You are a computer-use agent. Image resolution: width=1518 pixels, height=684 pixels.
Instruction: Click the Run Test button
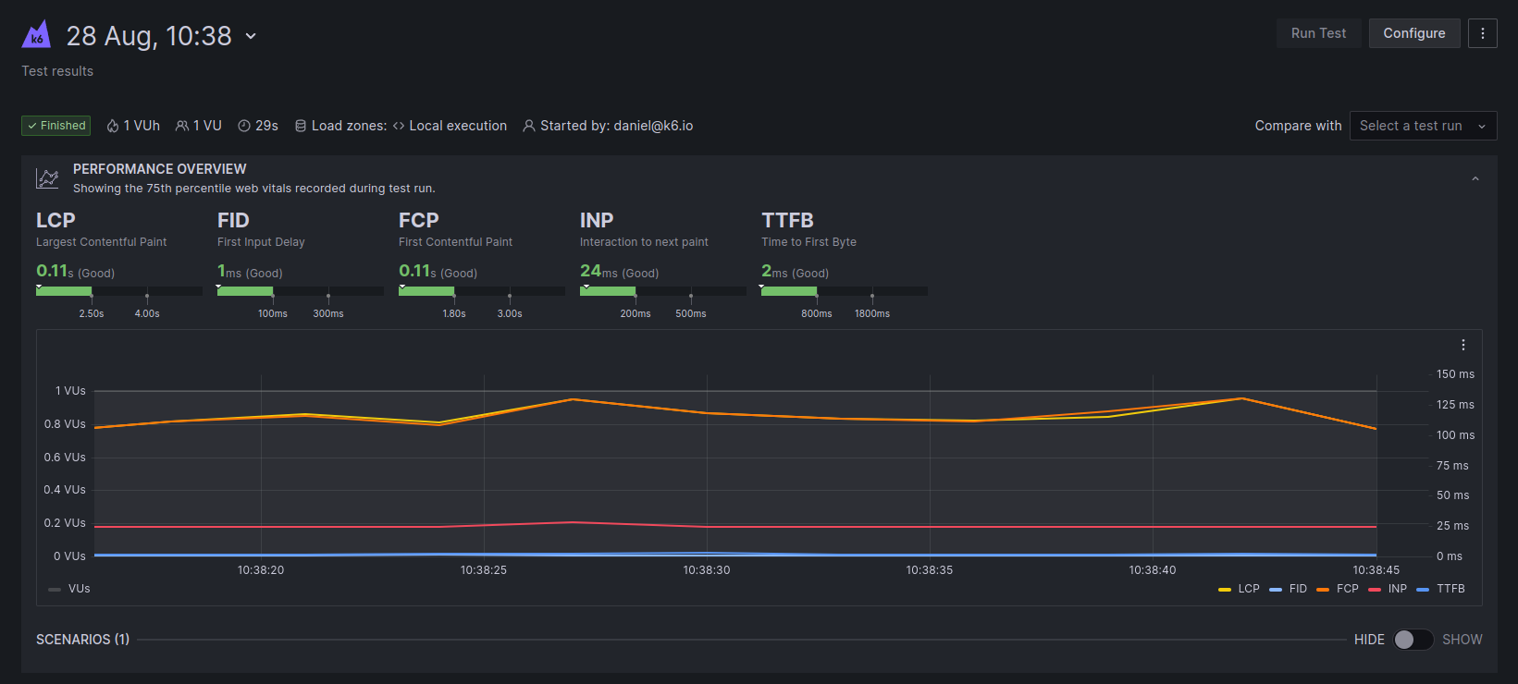1318,33
